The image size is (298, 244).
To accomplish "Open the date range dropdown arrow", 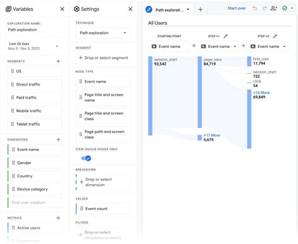I will (57, 46).
